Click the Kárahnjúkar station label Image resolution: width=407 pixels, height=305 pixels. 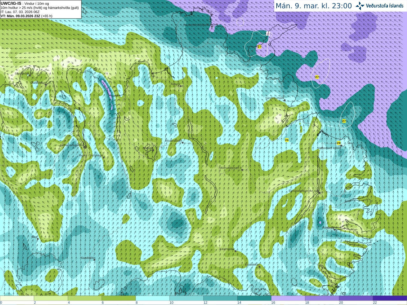pyautogui.click(x=227, y=249)
